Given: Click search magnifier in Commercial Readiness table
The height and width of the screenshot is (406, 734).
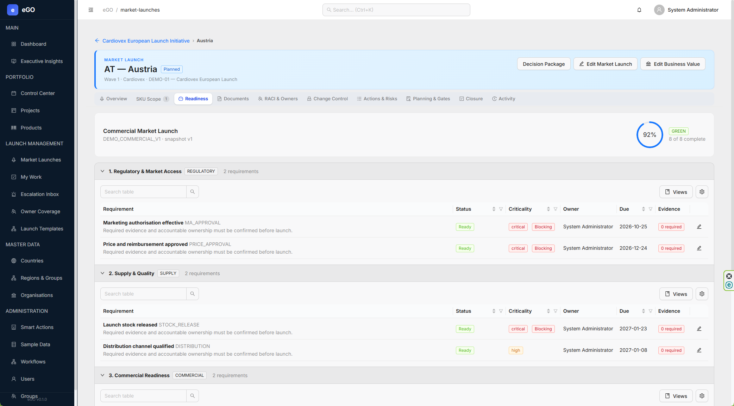Looking at the screenshot, I should pos(193,396).
